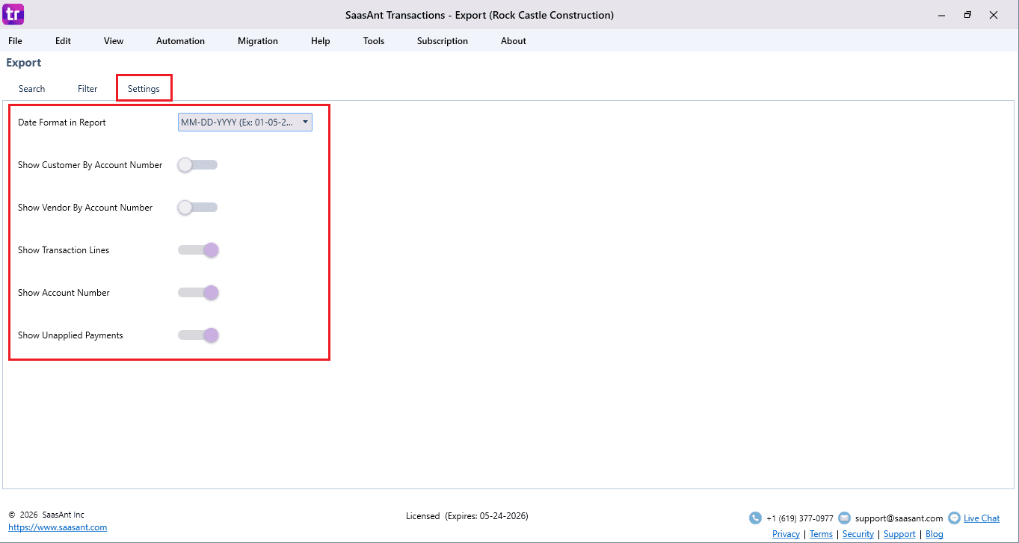Click the phone icon near the support number

pyautogui.click(x=755, y=518)
